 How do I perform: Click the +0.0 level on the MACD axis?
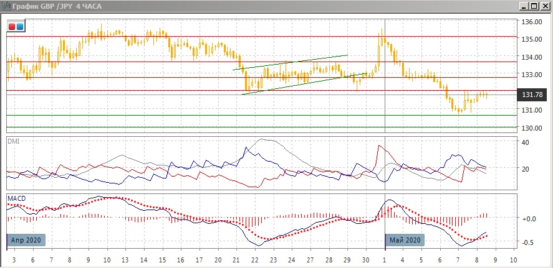(529, 218)
